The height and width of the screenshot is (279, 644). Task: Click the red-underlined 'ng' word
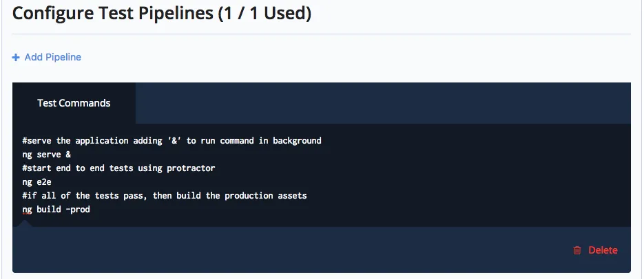[x=27, y=210]
